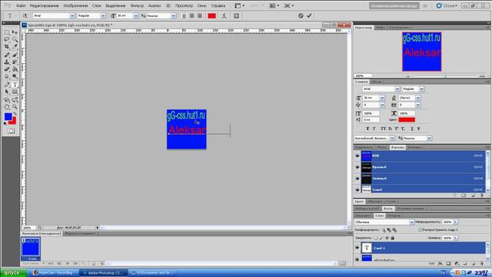Screen dimensions: 492x277
Task: Center text in options bar
Action: click(191, 15)
